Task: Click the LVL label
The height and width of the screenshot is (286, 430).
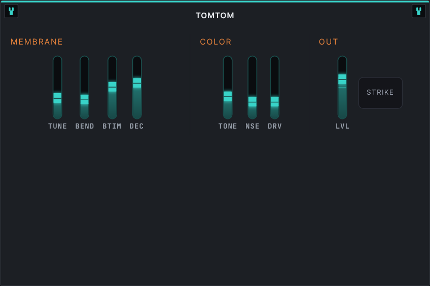Action: click(342, 126)
